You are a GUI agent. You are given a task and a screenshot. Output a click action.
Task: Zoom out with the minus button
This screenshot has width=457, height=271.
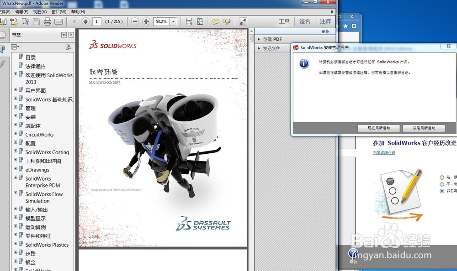(x=135, y=21)
